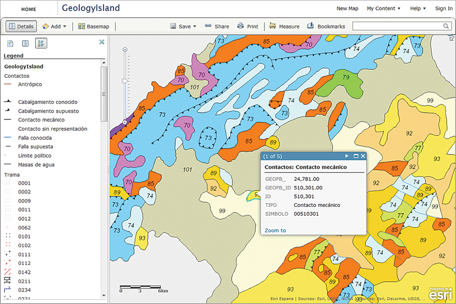This screenshot has height=304, width=456.
Task: Activate the Measure tool
Action: tap(284, 26)
